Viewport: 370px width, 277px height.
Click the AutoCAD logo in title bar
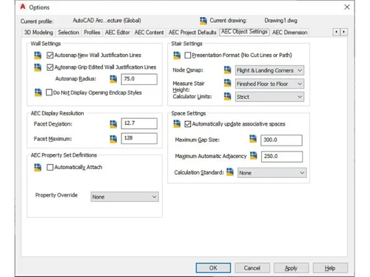click(x=23, y=7)
